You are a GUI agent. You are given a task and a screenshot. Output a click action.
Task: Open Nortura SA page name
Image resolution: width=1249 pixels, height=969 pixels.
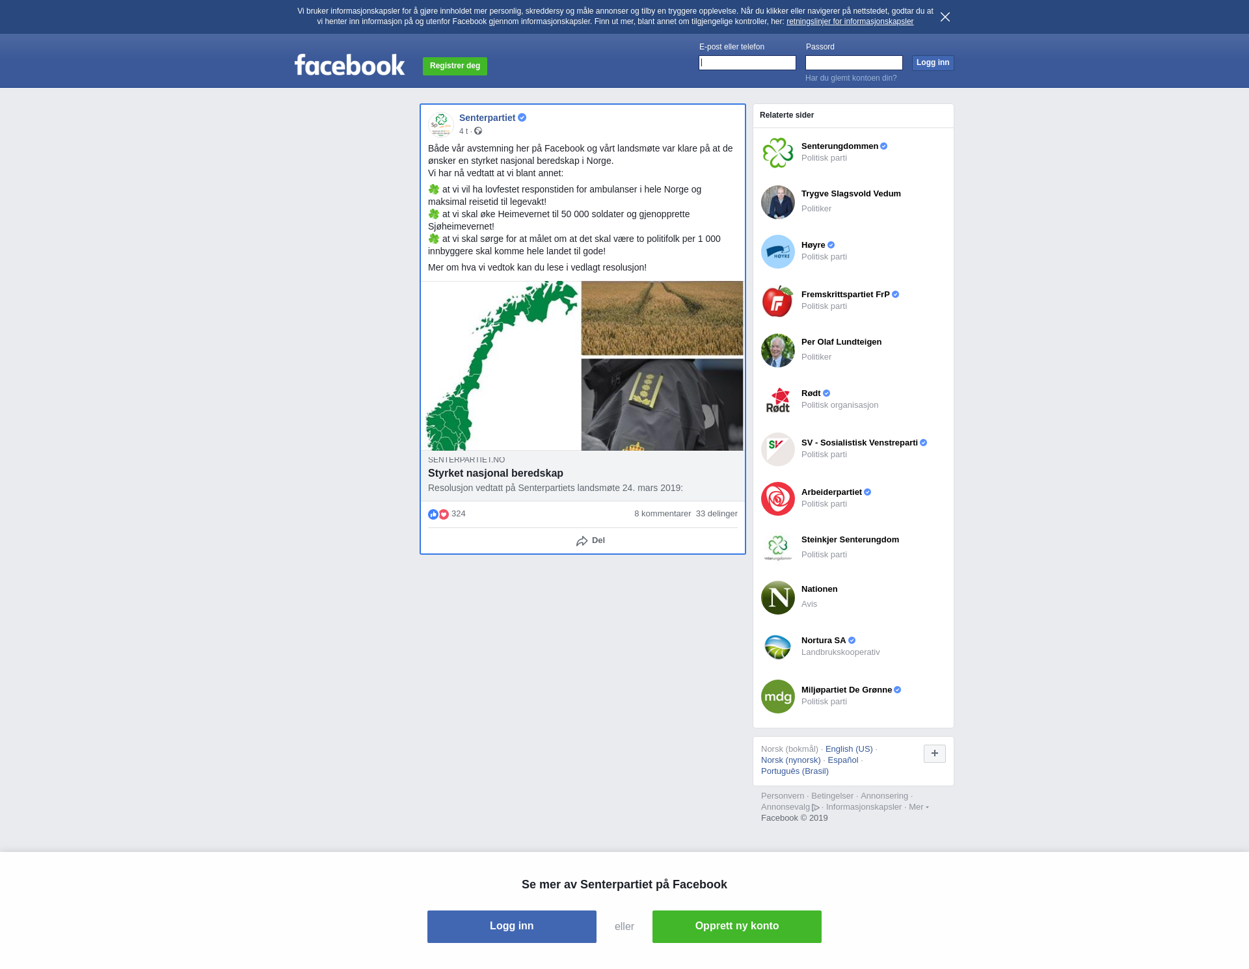click(824, 641)
